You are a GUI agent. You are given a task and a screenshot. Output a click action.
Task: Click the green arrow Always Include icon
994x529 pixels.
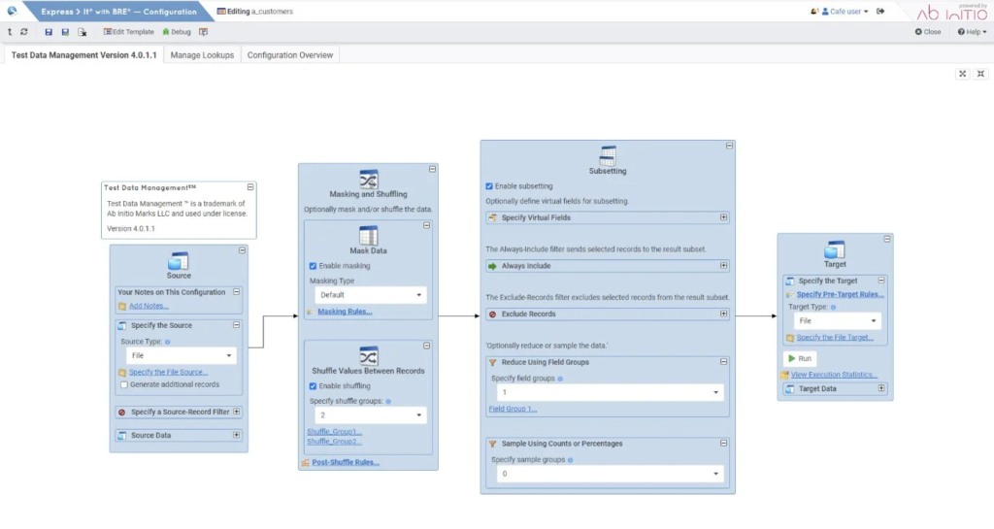pyautogui.click(x=492, y=266)
